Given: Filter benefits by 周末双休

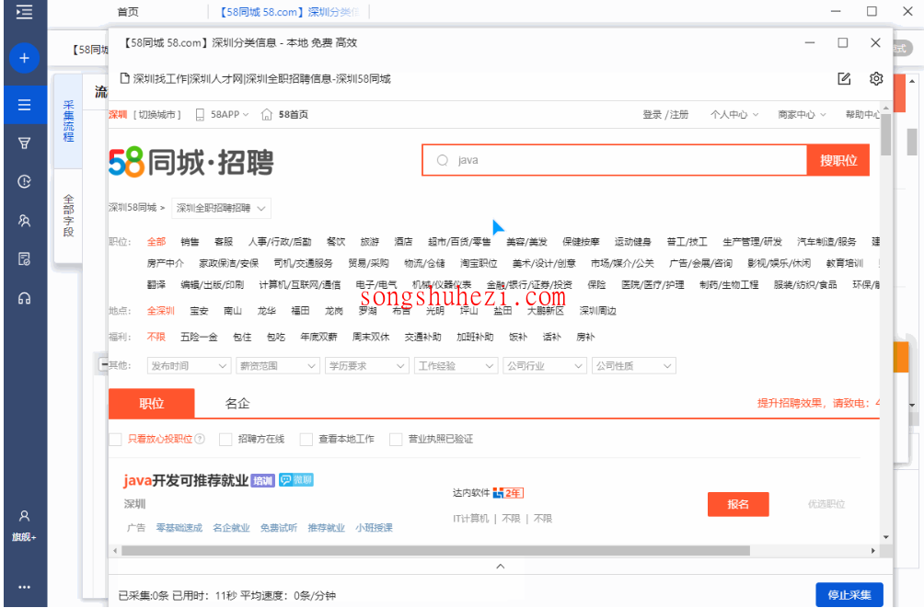Looking at the screenshot, I should click(371, 337).
